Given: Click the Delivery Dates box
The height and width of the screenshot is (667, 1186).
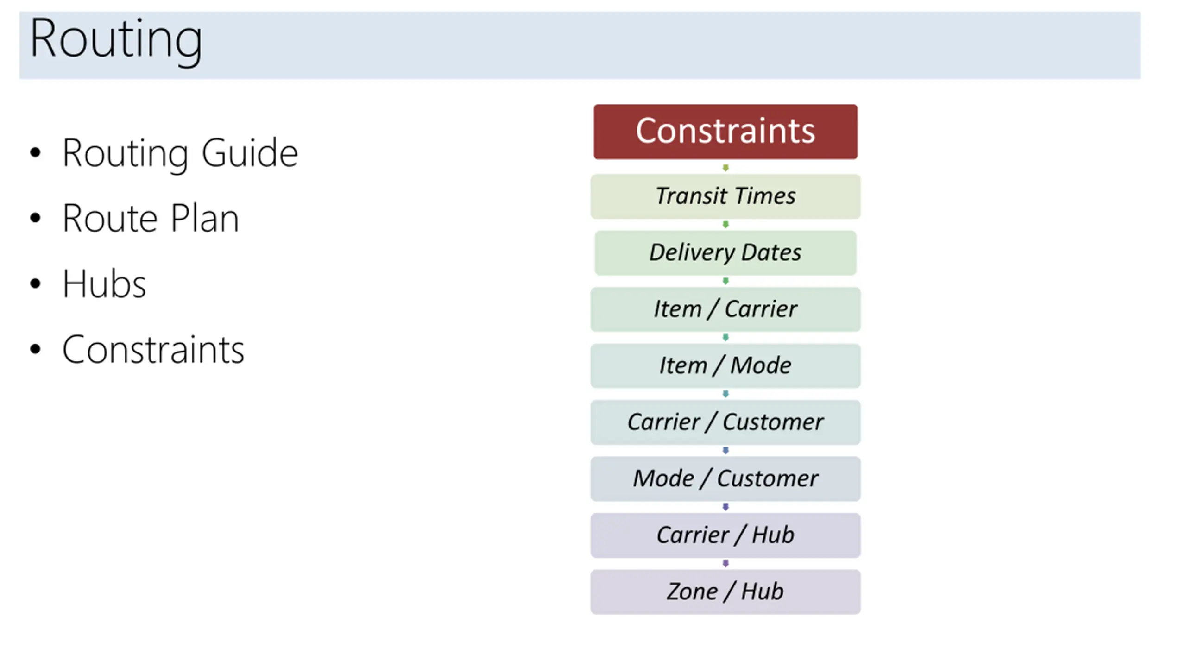Looking at the screenshot, I should coord(725,253).
